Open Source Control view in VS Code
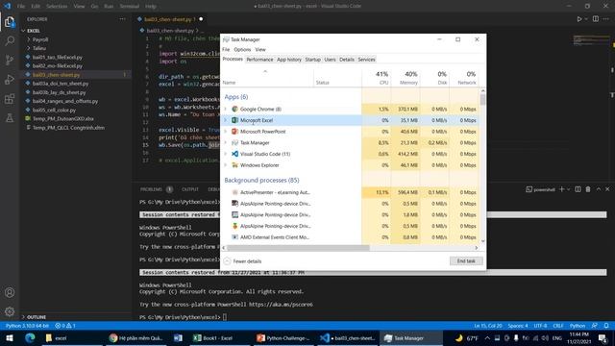 tap(10, 60)
